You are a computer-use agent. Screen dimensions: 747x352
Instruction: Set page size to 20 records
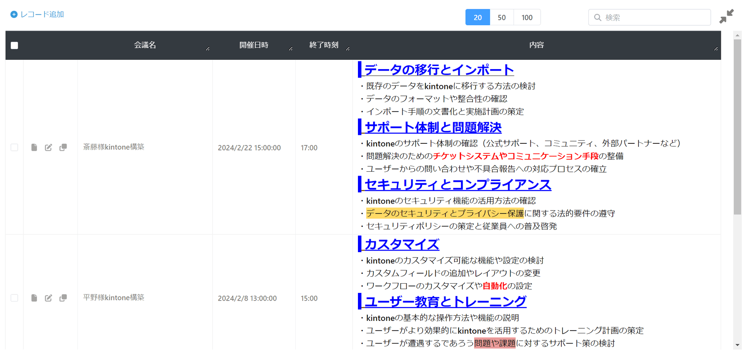pos(477,17)
